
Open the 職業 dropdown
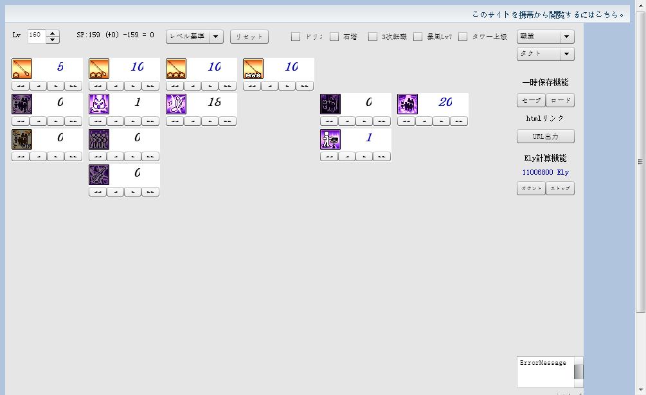(546, 36)
